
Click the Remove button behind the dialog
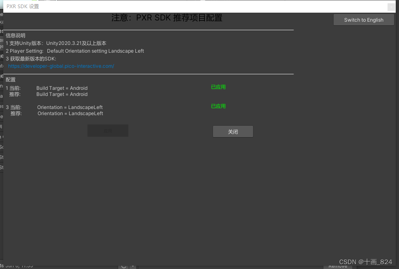[x=338, y=267]
